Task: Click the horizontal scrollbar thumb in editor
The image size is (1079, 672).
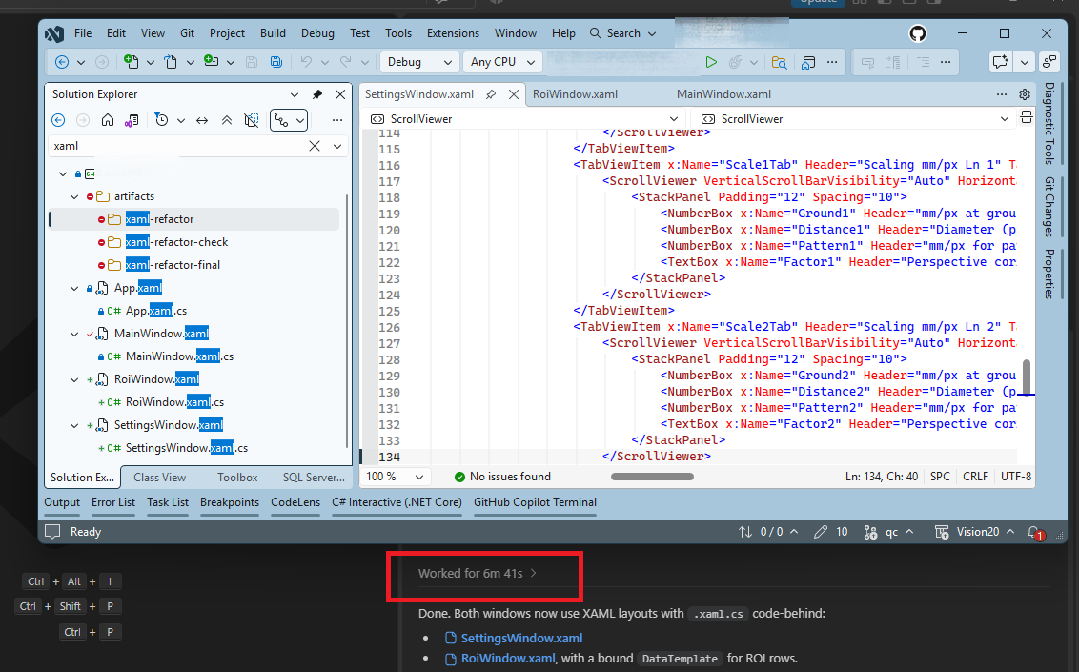Action: pyautogui.click(x=652, y=477)
